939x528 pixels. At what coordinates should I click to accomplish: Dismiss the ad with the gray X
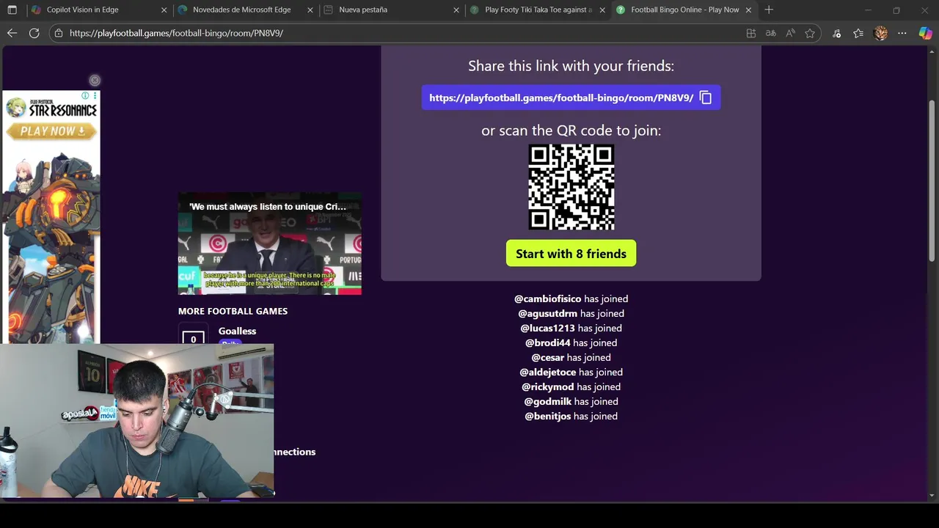tap(95, 80)
